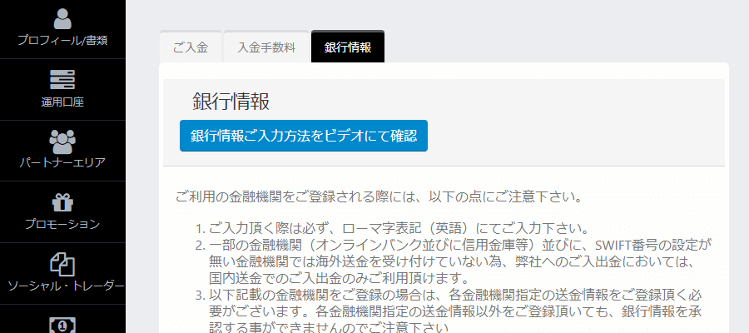The image size is (749, 333).
Task: Click the プロモーション gift icon
Action: click(62, 202)
